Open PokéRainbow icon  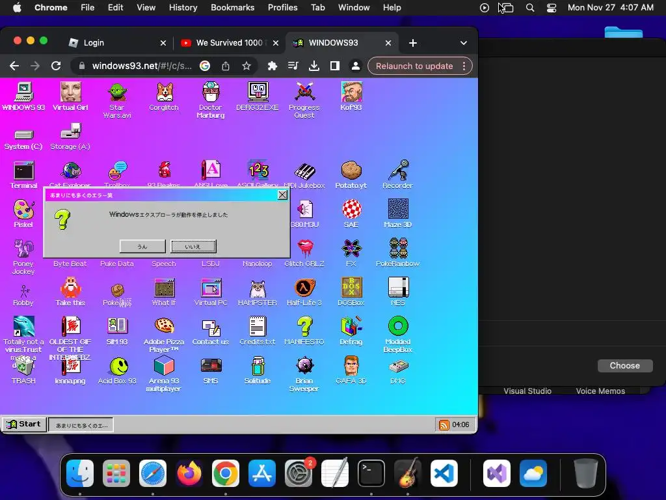(x=398, y=253)
